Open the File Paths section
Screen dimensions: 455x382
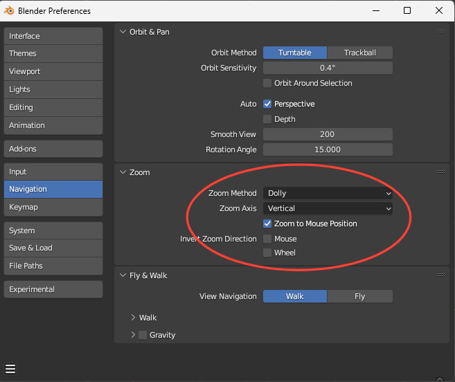click(53, 266)
